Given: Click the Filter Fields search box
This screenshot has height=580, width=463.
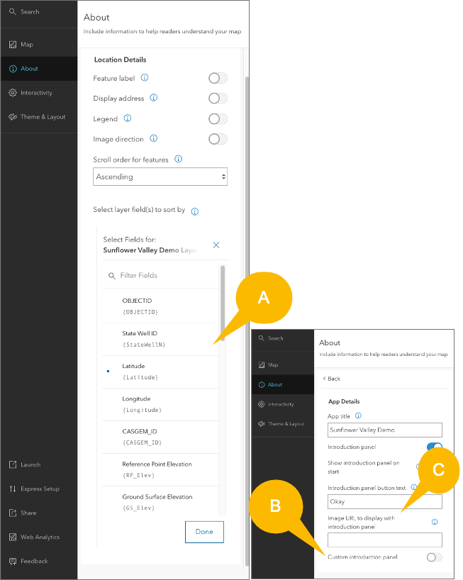Looking at the screenshot, I should click(x=161, y=276).
